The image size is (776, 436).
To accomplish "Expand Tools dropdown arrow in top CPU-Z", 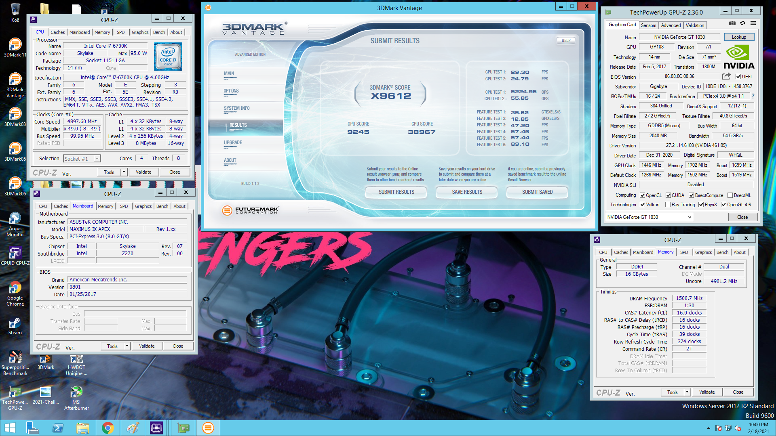I will 124,172.
